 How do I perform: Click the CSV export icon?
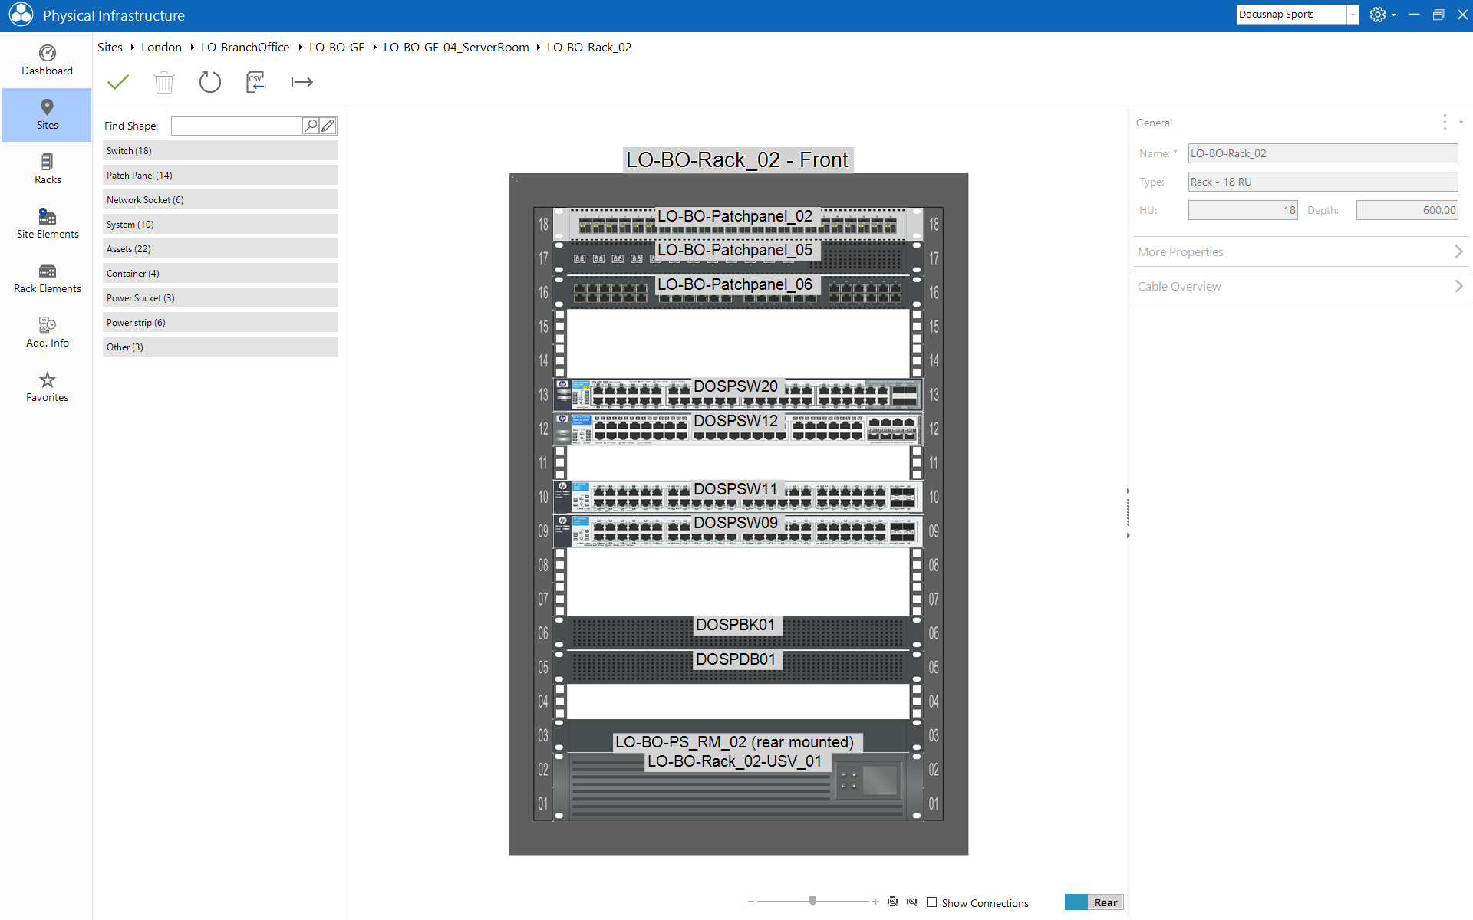click(256, 82)
